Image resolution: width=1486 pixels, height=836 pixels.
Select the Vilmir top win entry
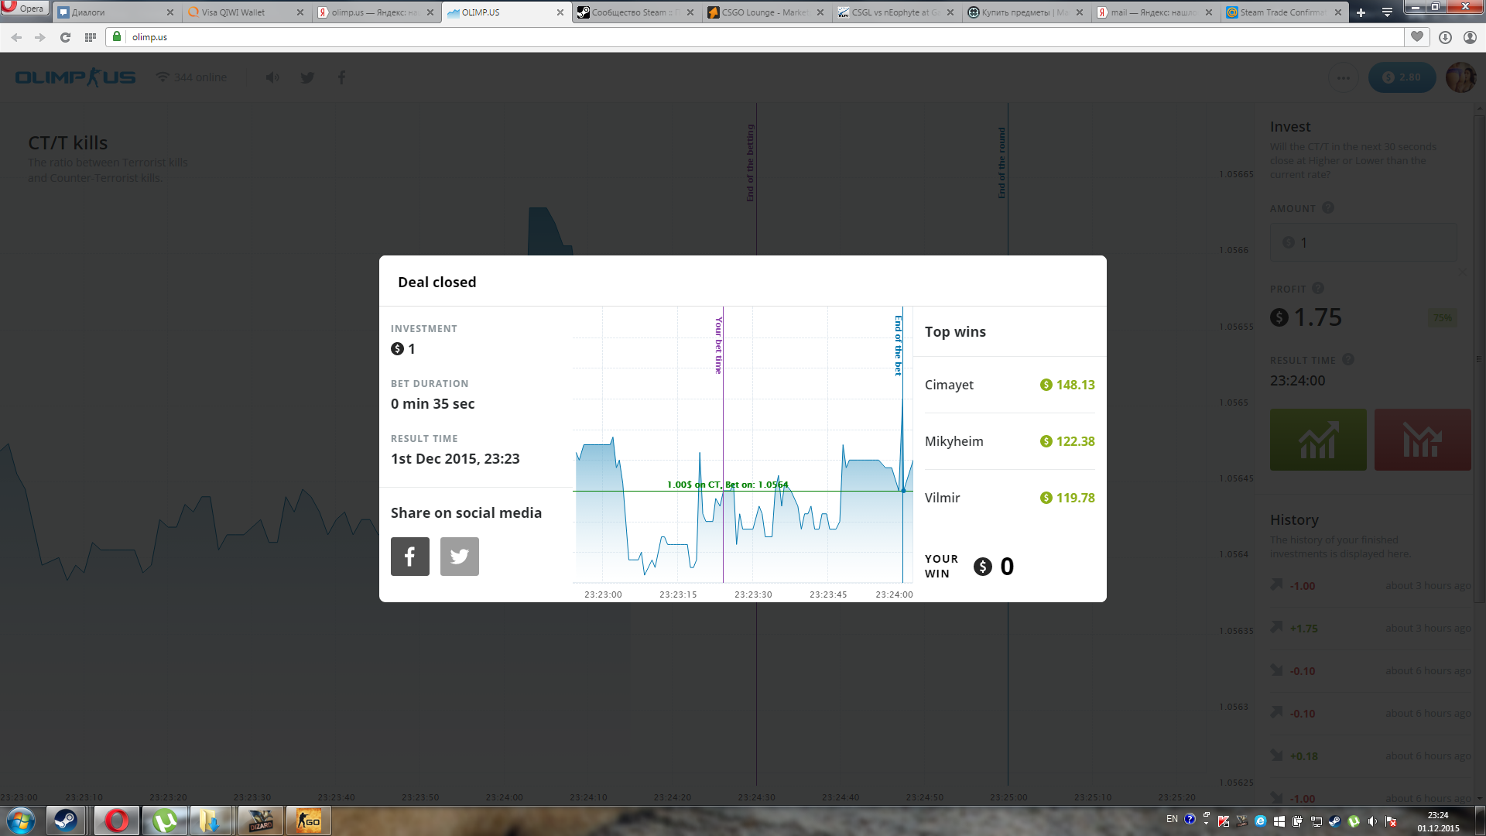pyautogui.click(x=1009, y=498)
